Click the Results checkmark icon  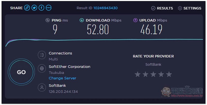pyautogui.click(x=153, y=8)
